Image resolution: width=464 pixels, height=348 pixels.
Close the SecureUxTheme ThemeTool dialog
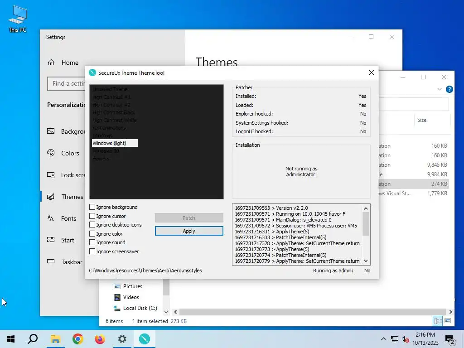pyautogui.click(x=372, y=72)
